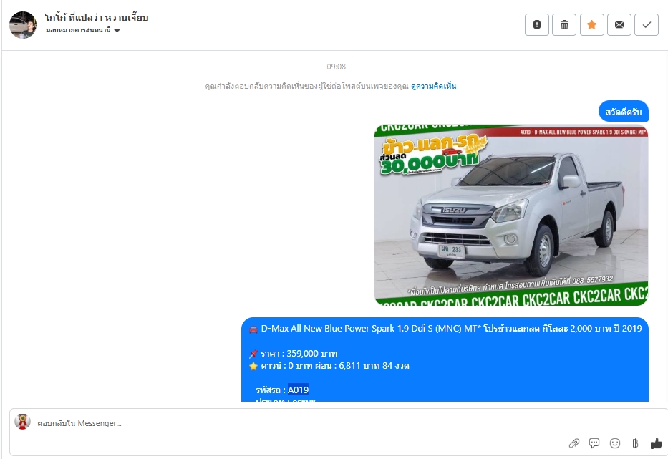Select the 09:08 timestamp
Image resolution: width=668 pixels, height=459 pixels.
point(336,67)
